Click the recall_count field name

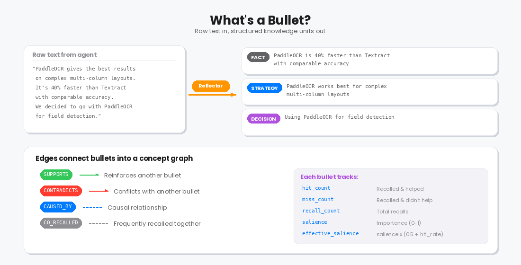321,211
